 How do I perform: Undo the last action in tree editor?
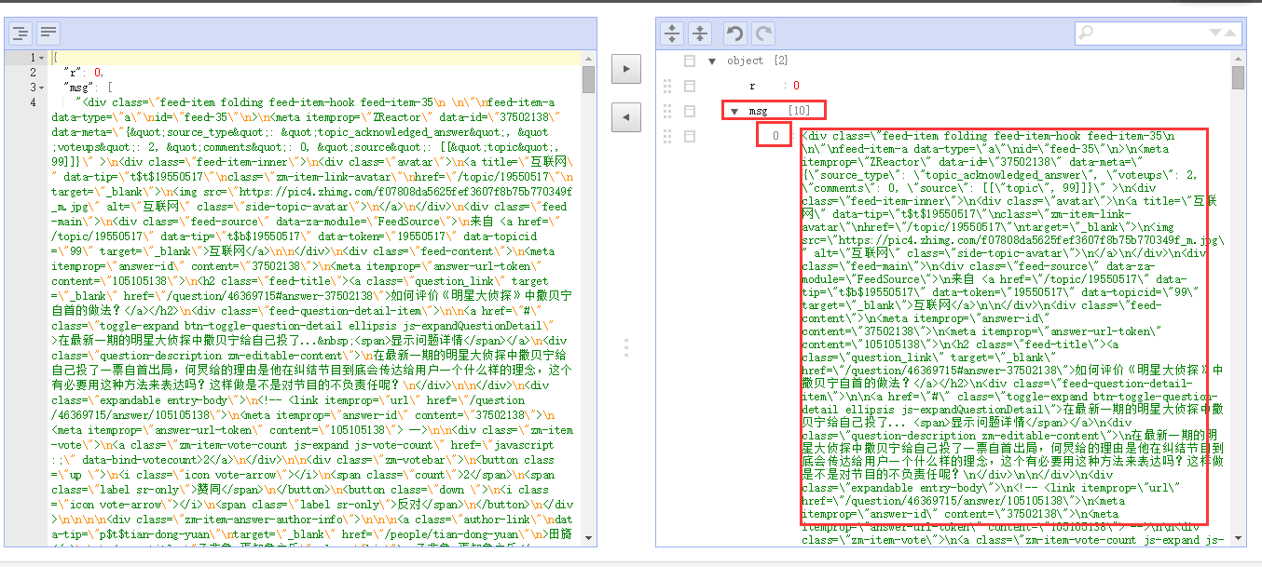(735, 34)
